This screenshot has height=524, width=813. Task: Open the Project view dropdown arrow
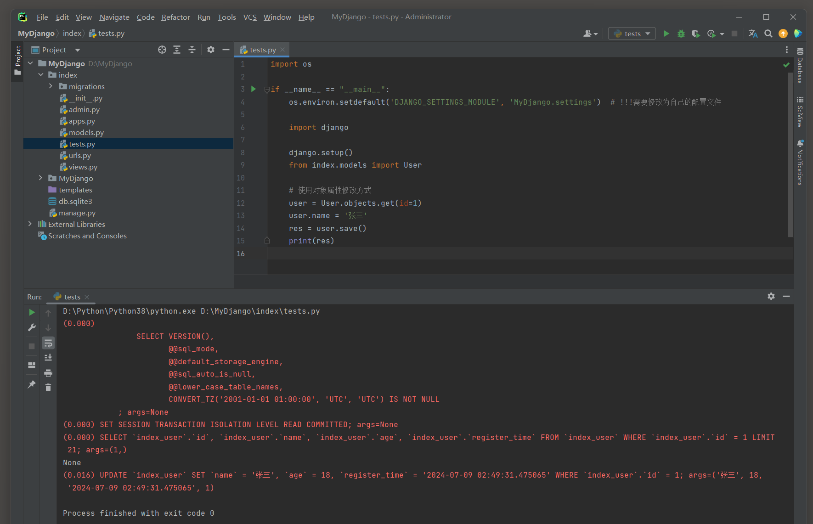point(78,50)
